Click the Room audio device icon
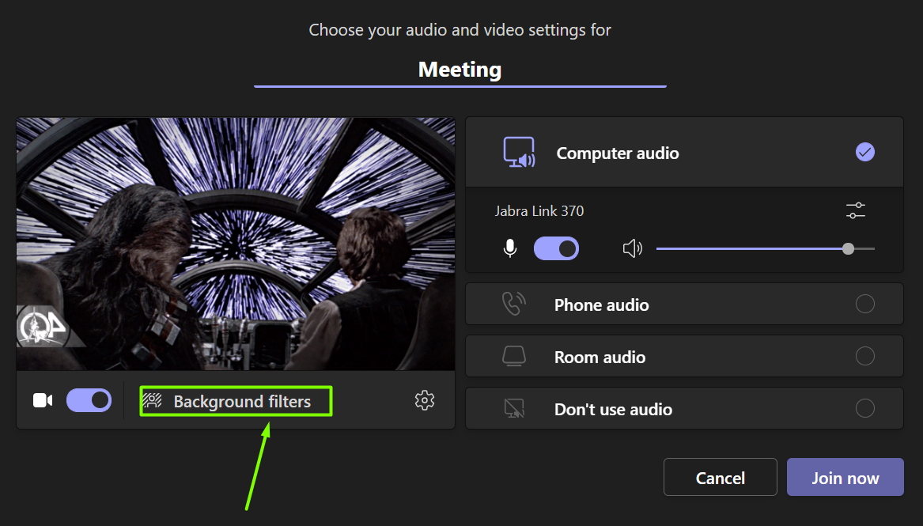The width and height of the screenshot is (923, 526). (x=514, y=357)
